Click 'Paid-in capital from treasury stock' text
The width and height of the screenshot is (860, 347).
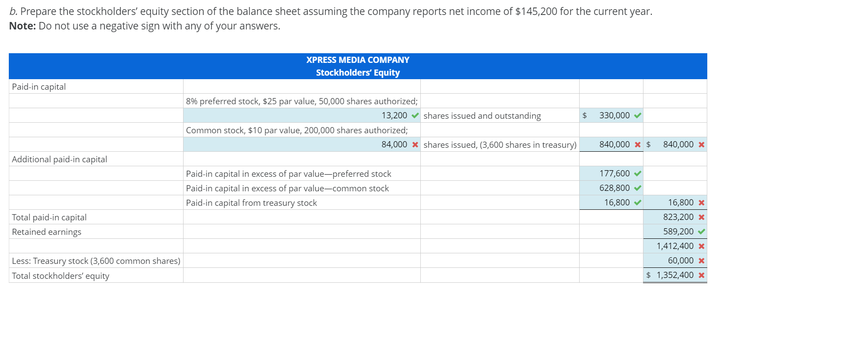click(251, 203)
